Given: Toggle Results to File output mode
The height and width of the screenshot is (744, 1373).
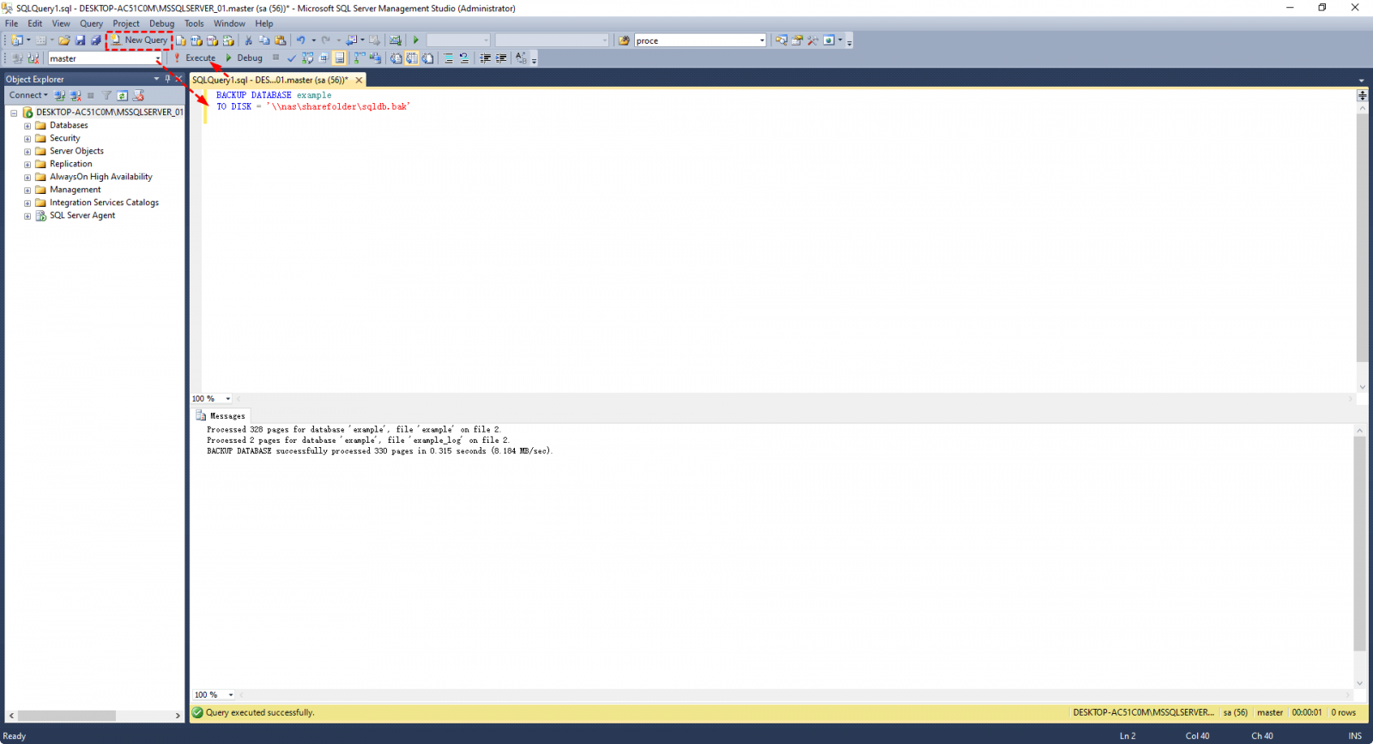Looking at the screenshot, I should pyautogui.click(x=427, y=58).
